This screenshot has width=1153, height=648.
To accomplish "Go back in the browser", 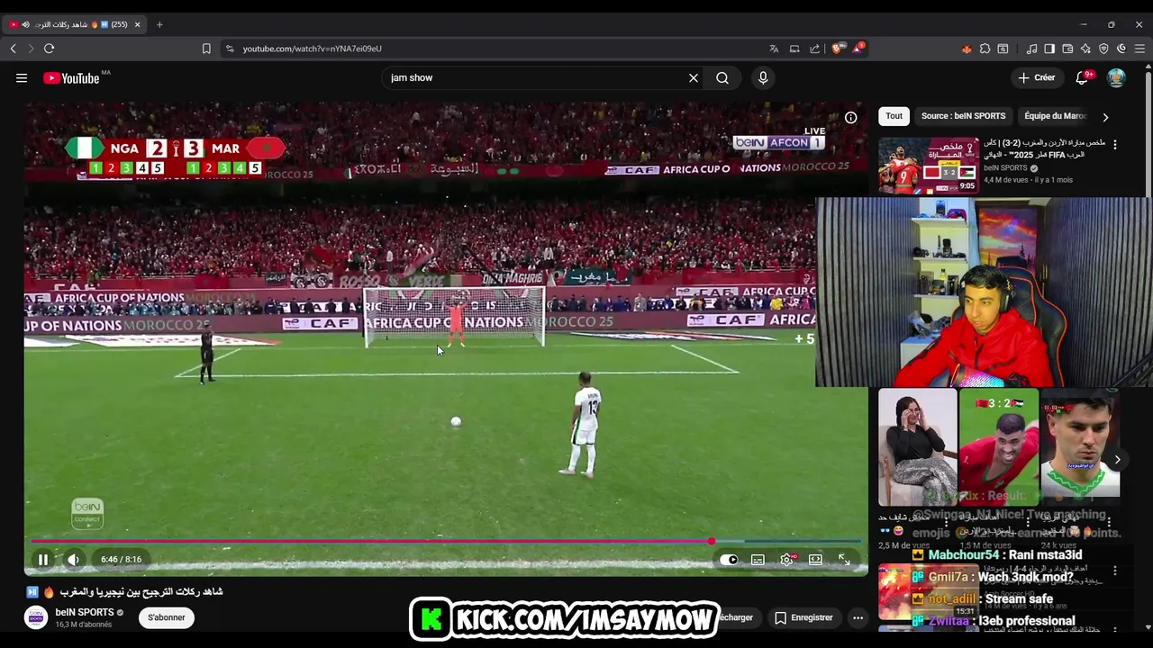I will click(14, 49).
